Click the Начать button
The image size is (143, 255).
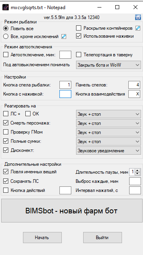pyautogui.click(x=42, y=238)
